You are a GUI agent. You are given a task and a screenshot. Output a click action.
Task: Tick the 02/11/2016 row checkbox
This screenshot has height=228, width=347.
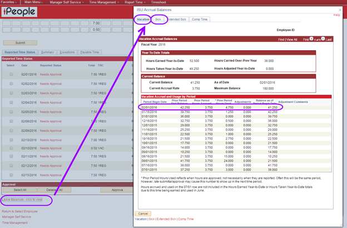11,156
